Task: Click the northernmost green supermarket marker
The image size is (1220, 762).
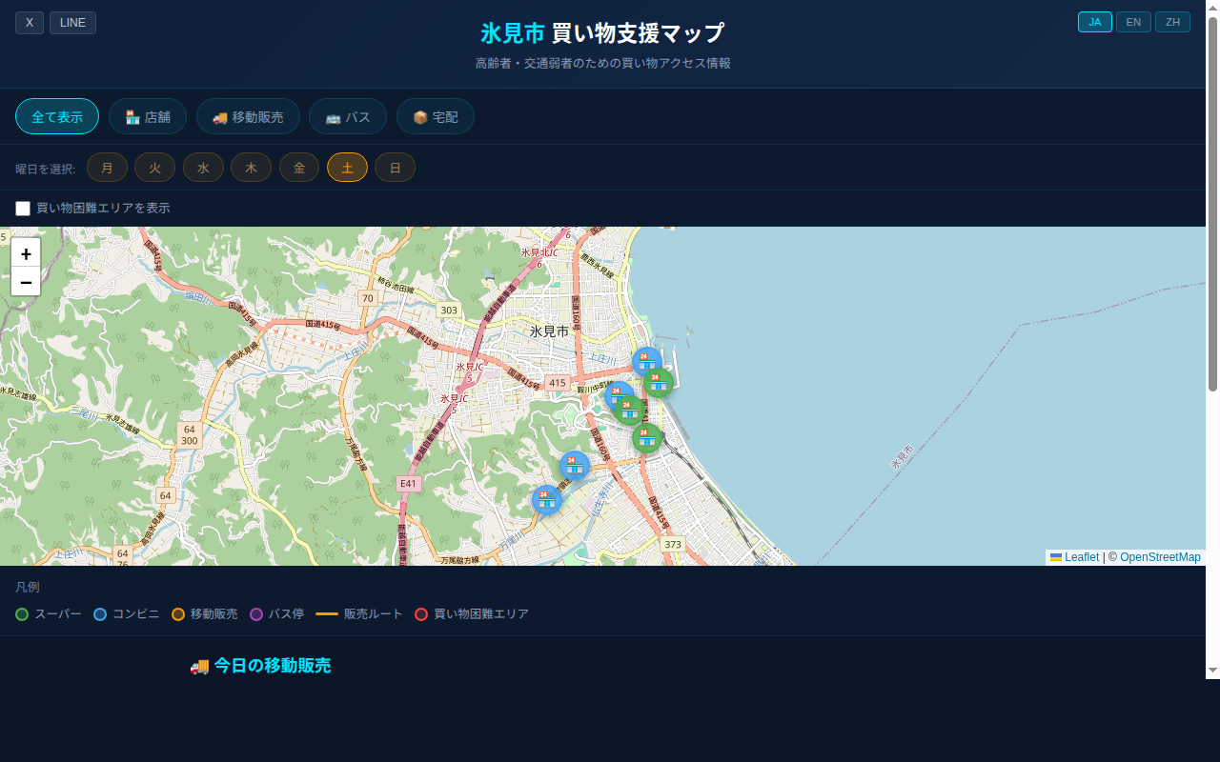Action: pos(658,382)
